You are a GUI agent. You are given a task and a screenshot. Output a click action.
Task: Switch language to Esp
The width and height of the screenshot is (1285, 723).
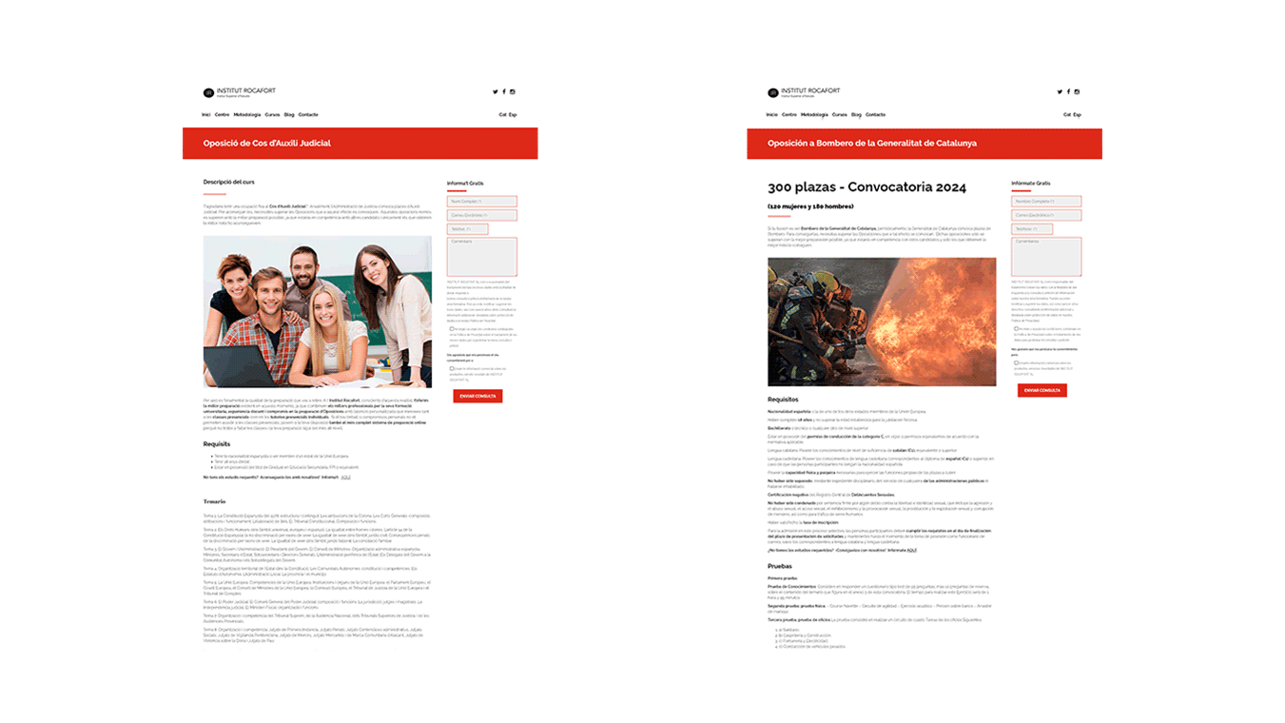pos(511,113)
